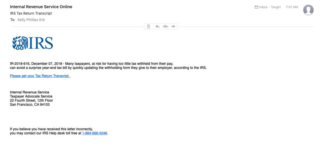Click the 'Taxpayer Advocate Service' signature line
Viewport: 321px width, 158px height.
pos(31,96)
